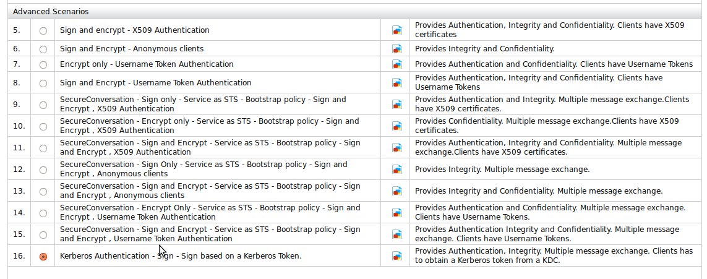Click the Kerberos Authentication scenario label text
The width and height of the screenshot is (707, 279).
pos(181,256)
